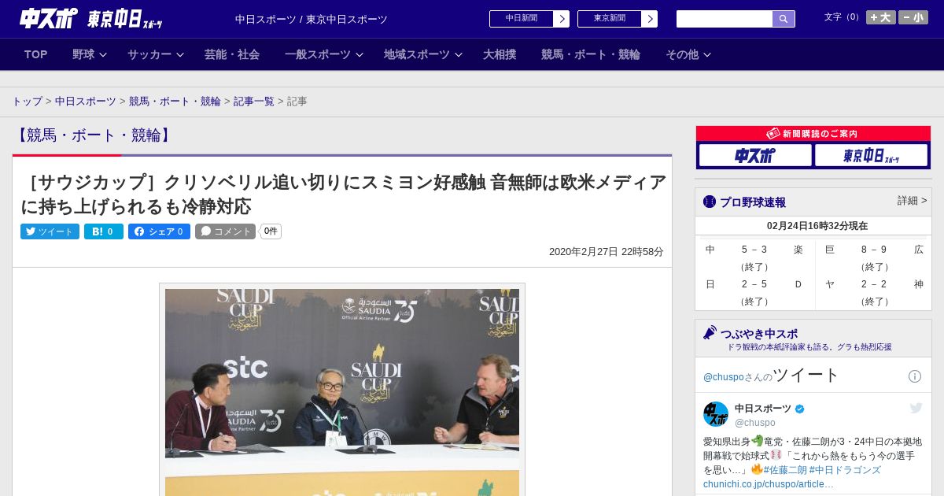Focus the site search input field
944x496 pixels.
pos(725,19)
